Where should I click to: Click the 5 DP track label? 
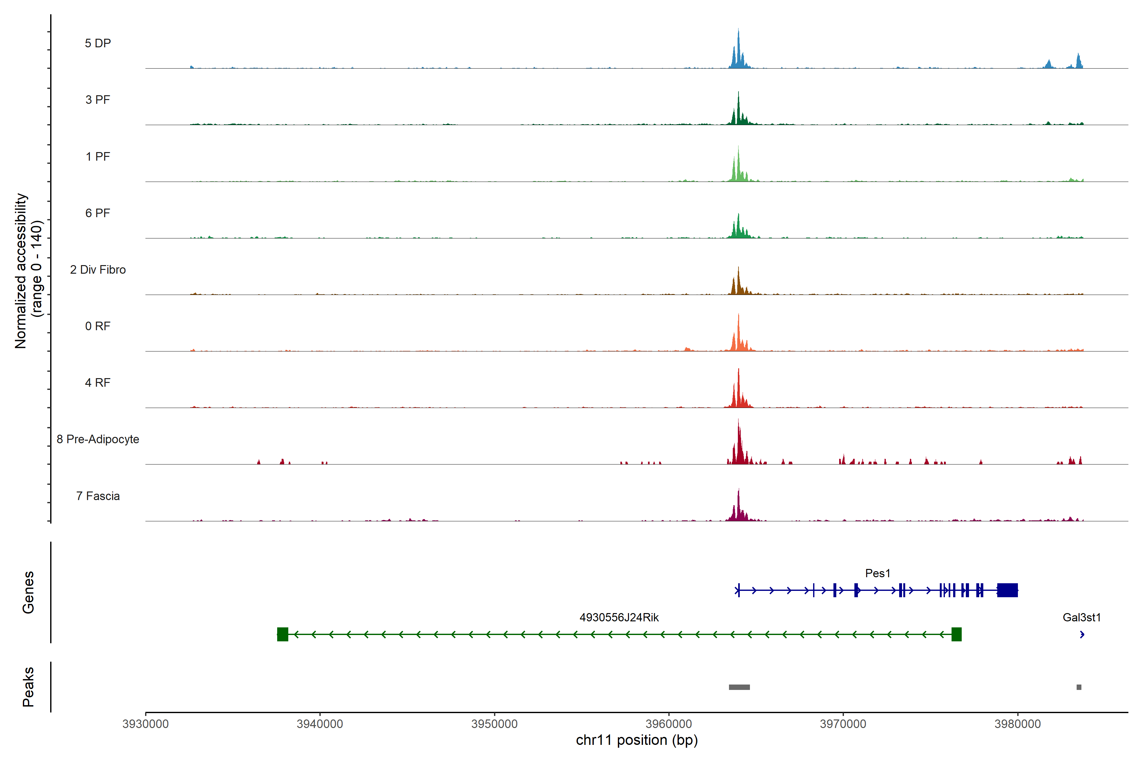[98, 43]
